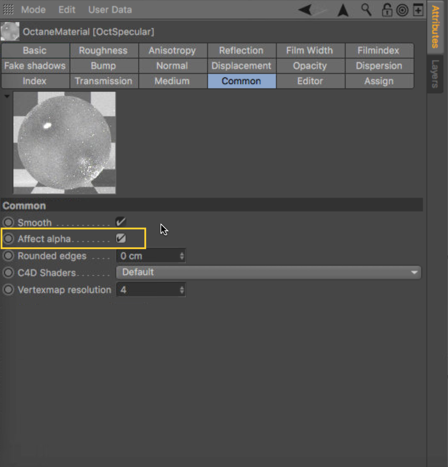Screen dimensions: 448x467
Task: Click the C4D Shaders label
Action: point(47,273)
